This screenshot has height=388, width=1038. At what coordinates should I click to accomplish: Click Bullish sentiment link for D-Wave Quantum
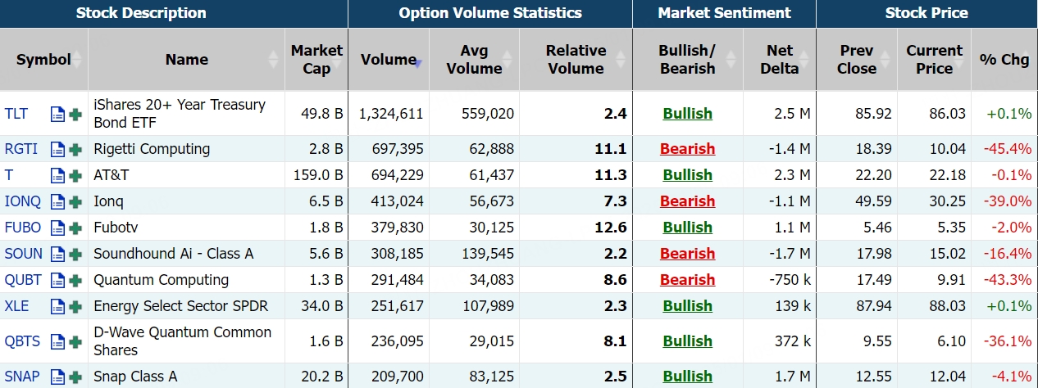coord(687,341)
